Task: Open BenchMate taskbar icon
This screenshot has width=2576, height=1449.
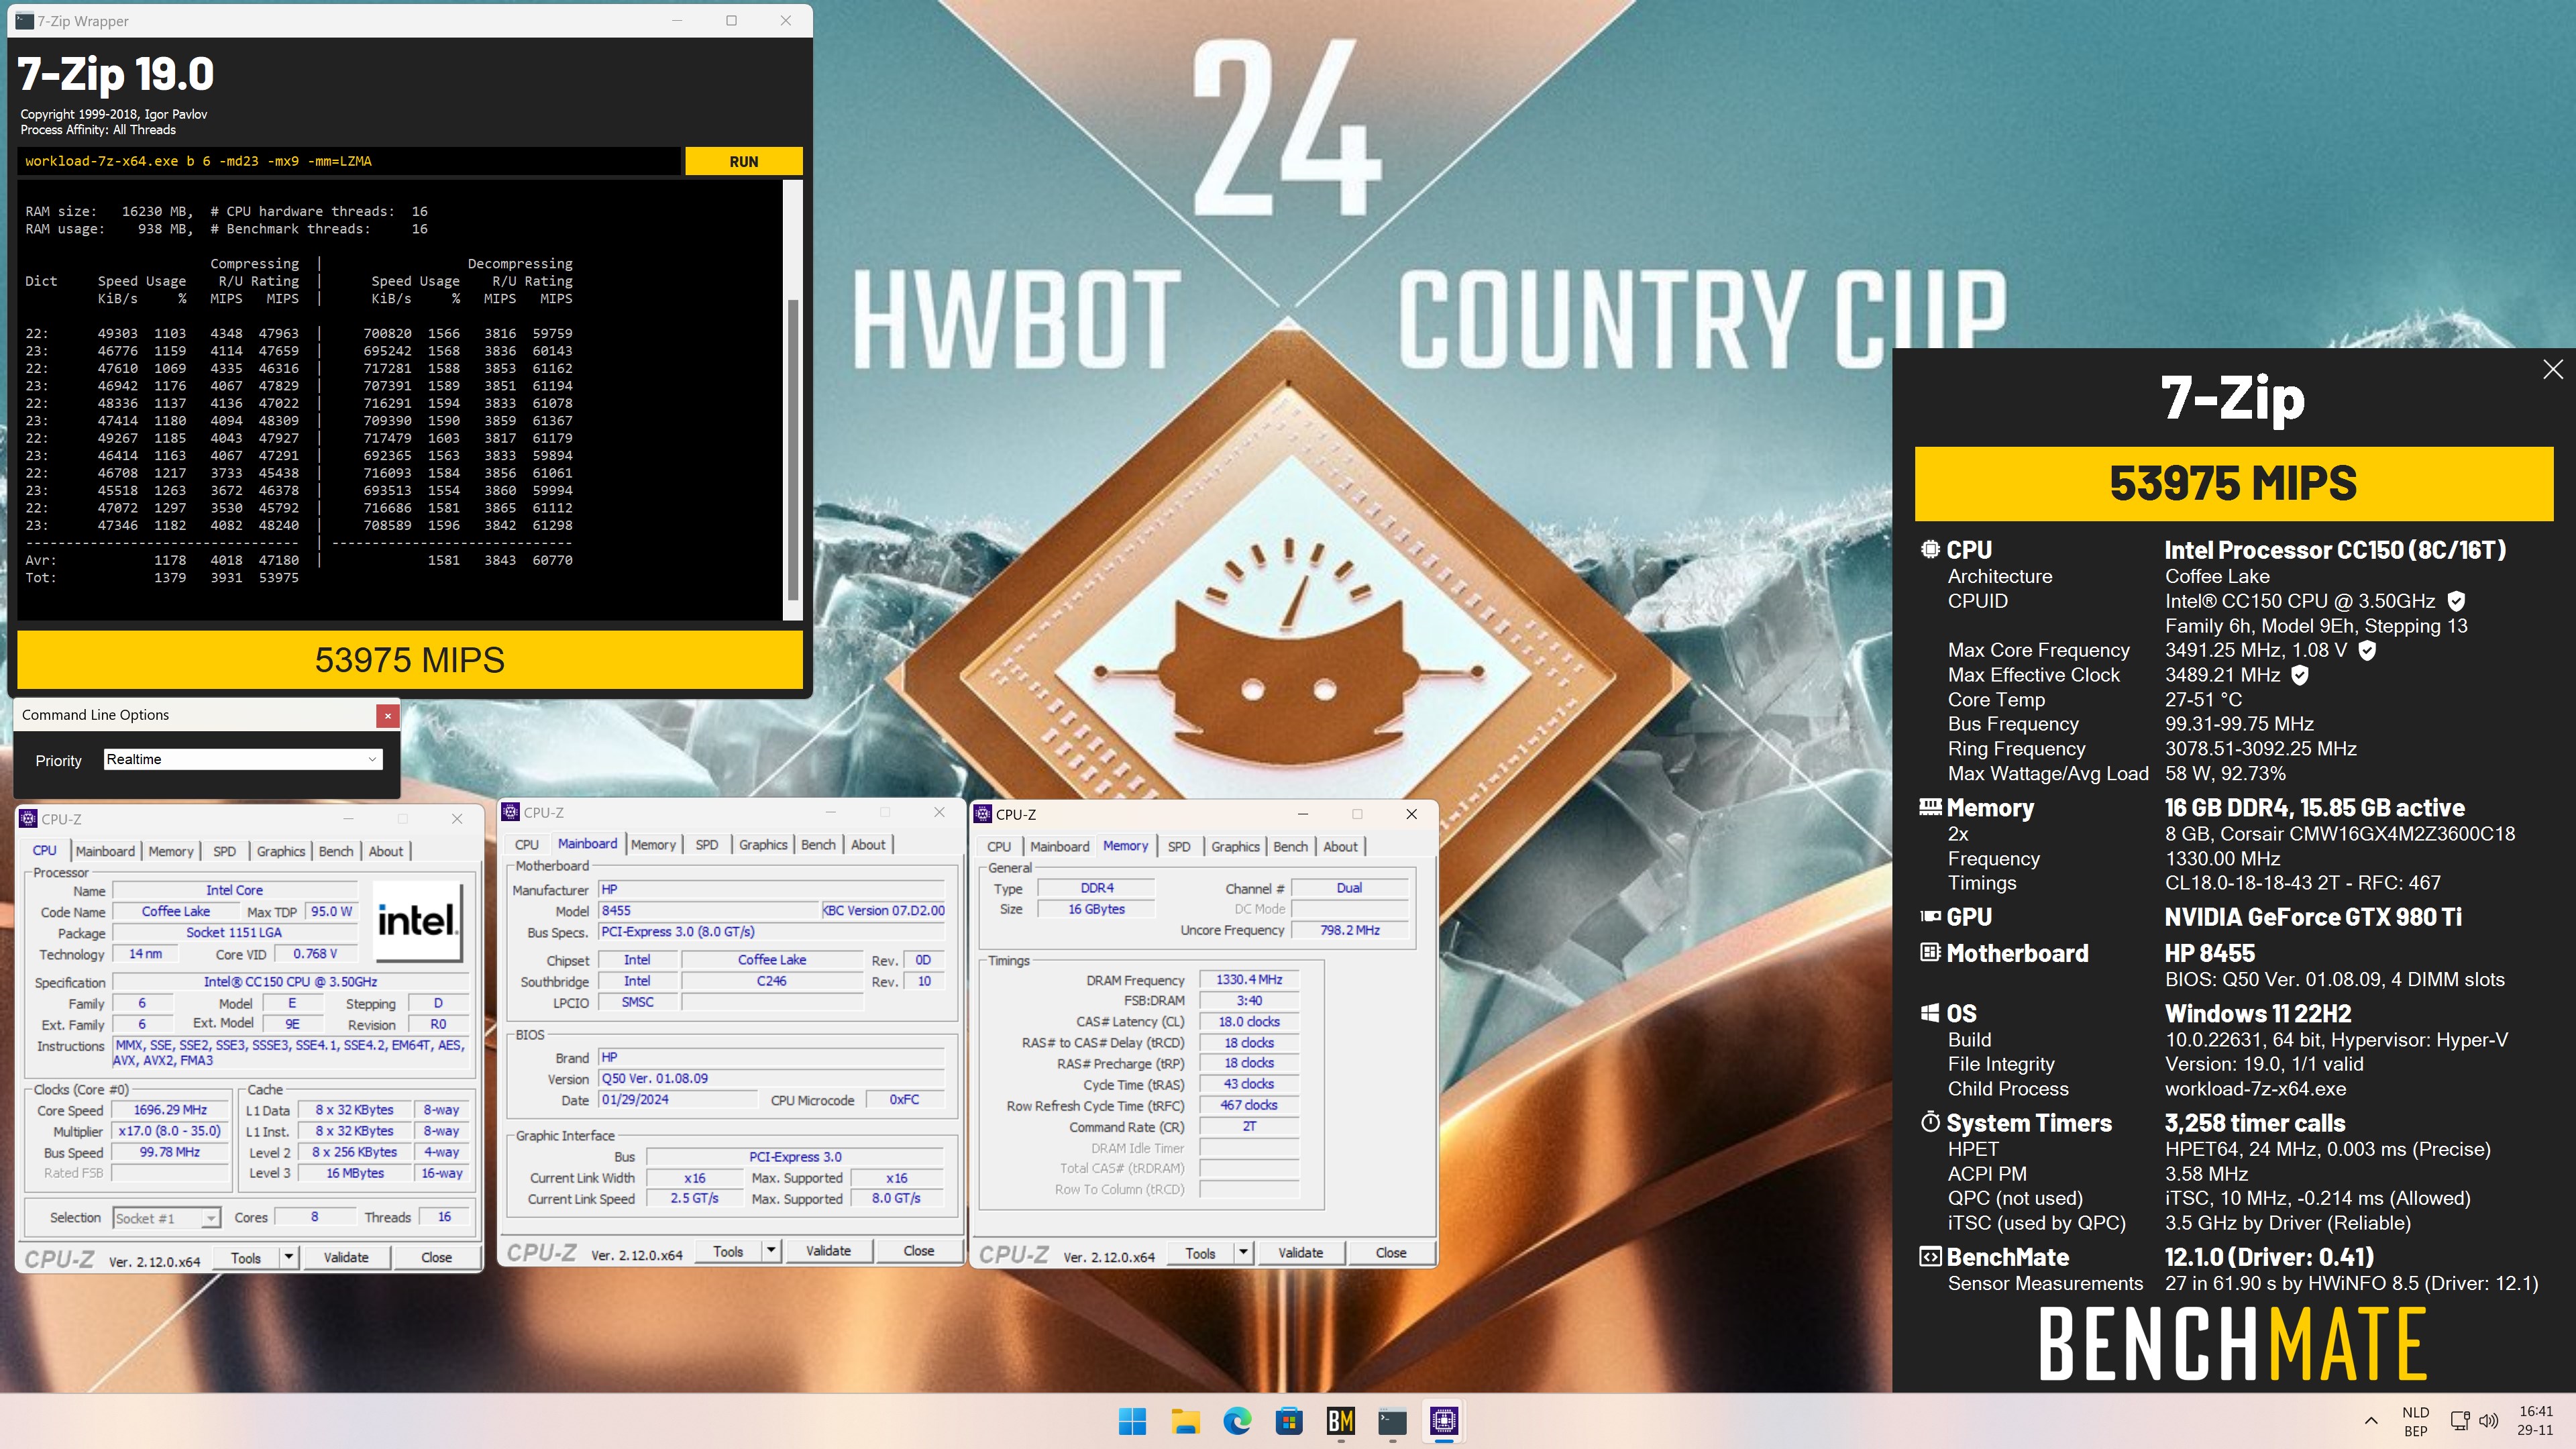Action: (1341, 1421)
